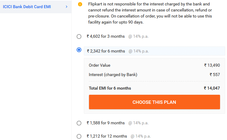Click the ₹ 1,588 for 9 months label
The height and width of the screenshot is (140, 227).
point(106,123)
